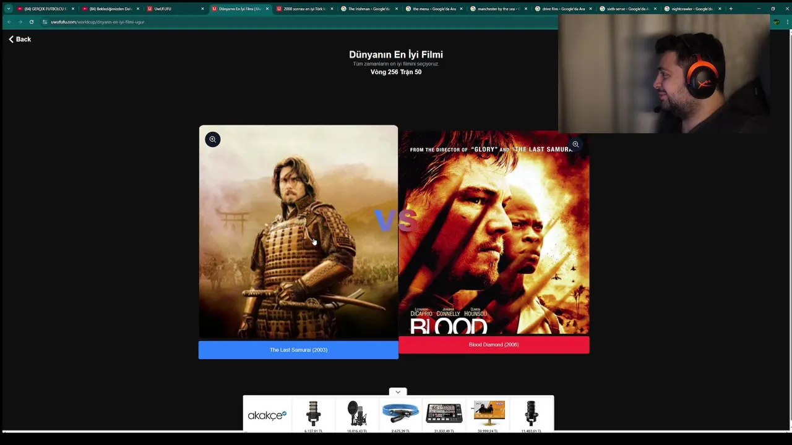Open a new browser tab

[731, 9]
